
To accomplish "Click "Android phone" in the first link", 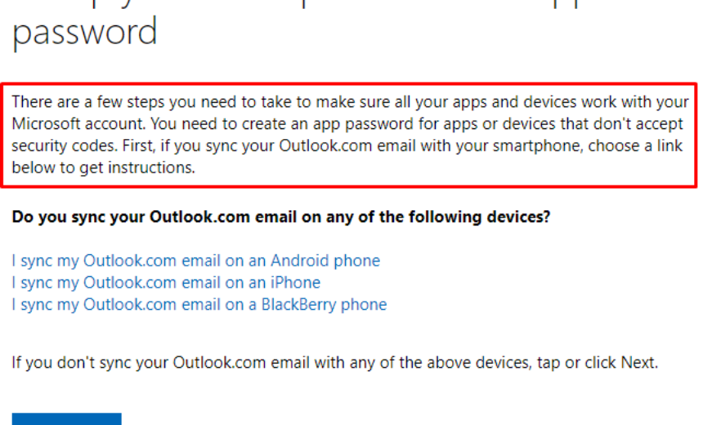I will [325, 262].
